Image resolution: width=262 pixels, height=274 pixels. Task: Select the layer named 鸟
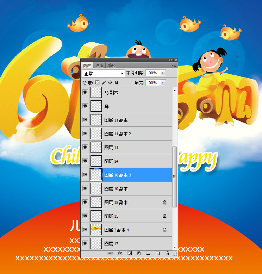click(106, 106)
